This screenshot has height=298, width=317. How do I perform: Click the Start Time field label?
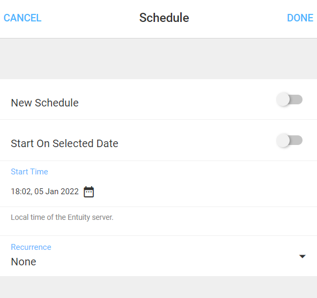coord(30,172)
